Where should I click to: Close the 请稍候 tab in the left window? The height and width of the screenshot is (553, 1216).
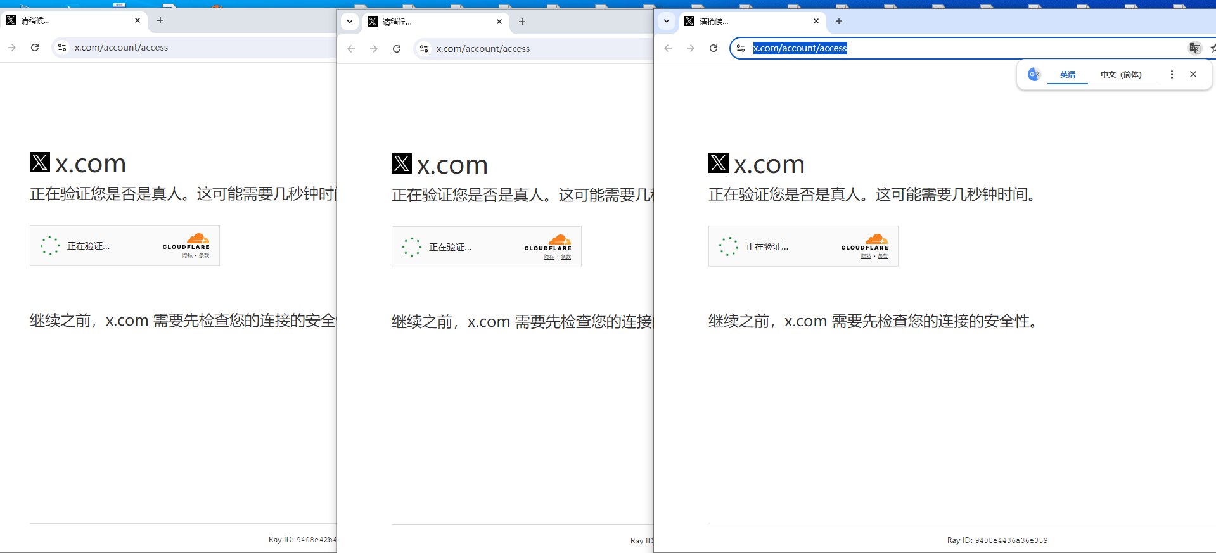coord(138,20)
